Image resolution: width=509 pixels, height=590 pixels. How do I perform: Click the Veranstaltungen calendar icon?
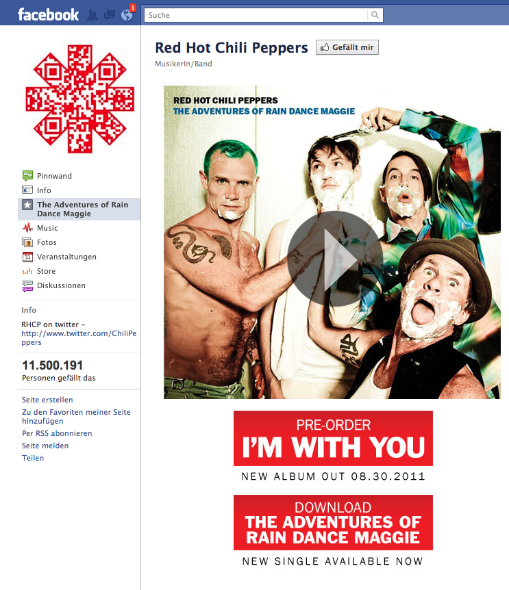[x=27, y=257]
